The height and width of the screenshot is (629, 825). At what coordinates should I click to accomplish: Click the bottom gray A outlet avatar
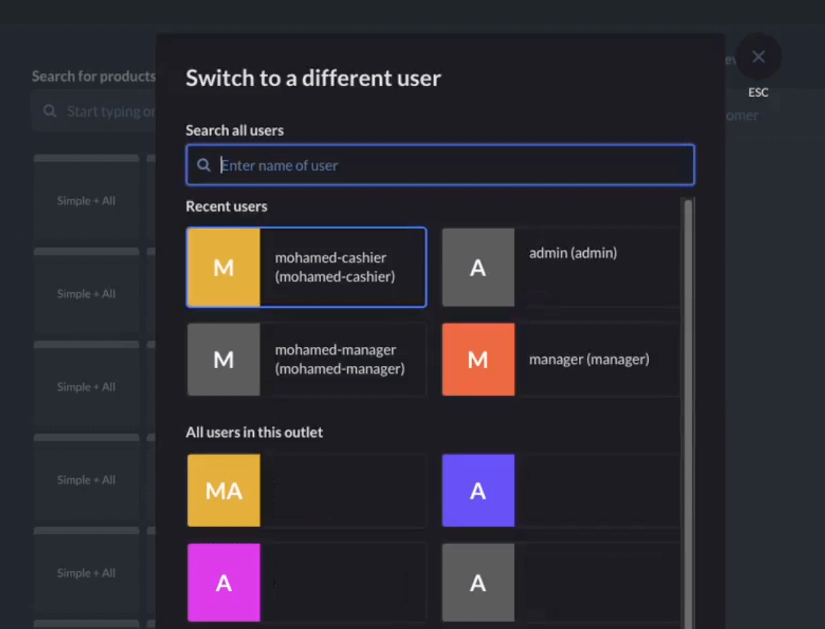pos(478,582)
